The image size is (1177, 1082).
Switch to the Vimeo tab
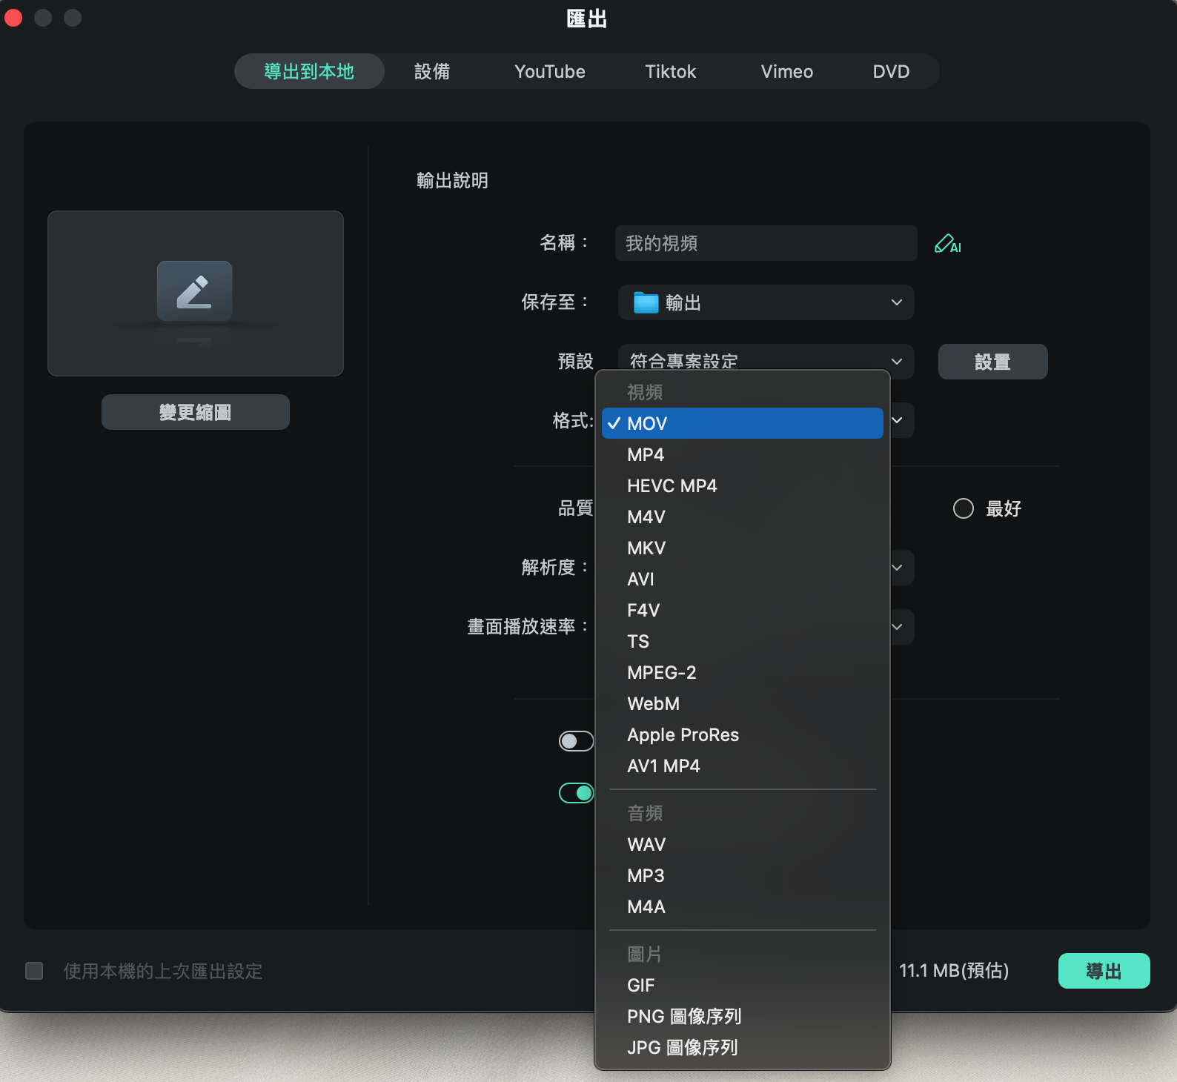786,71
